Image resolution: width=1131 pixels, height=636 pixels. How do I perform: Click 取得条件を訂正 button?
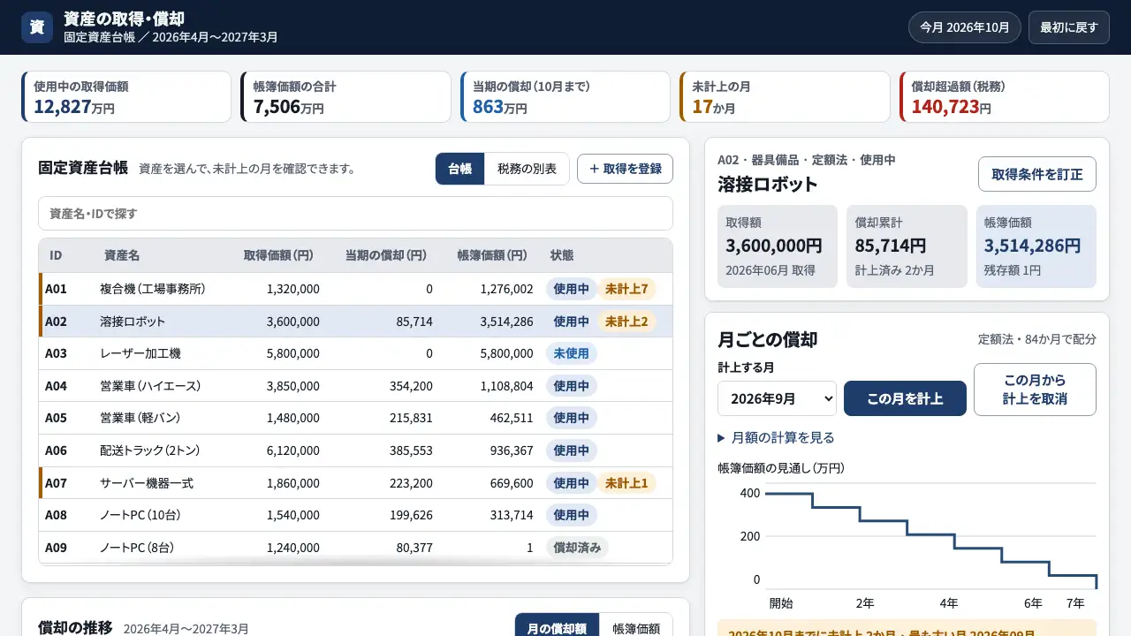pyautogui.click(x=1037, y=174)
